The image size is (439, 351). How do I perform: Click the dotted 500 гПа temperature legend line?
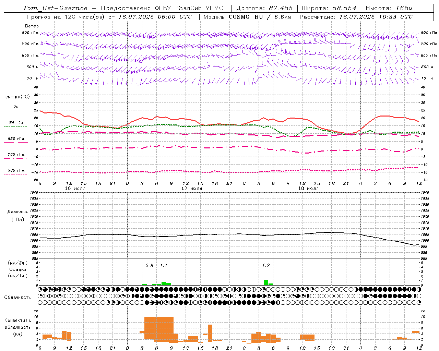pos(15,174)
